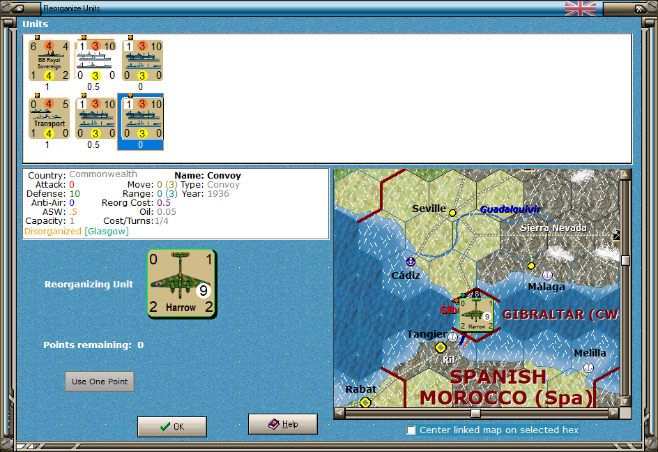The height and width of the screenshot is (452, 658).
Task: Click the British flag in the title bar
Action: (x=581, y=8)
